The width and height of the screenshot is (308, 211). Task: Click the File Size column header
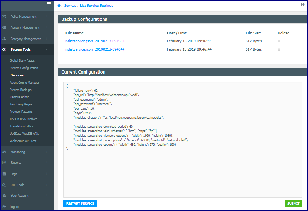click(253, 33)
